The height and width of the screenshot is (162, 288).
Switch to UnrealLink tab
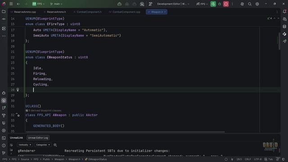pyautogui.click(x=16, y=138)
